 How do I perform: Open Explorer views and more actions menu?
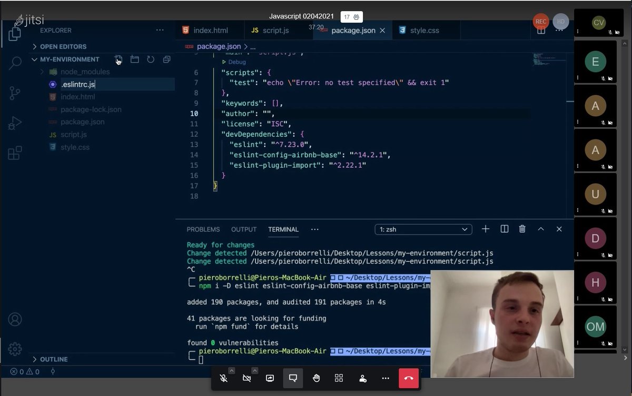point(160,31)
